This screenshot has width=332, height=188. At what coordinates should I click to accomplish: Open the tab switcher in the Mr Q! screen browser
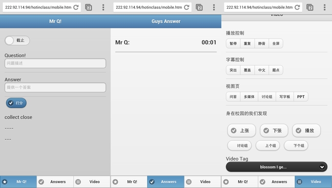click(x=88, y=7)
